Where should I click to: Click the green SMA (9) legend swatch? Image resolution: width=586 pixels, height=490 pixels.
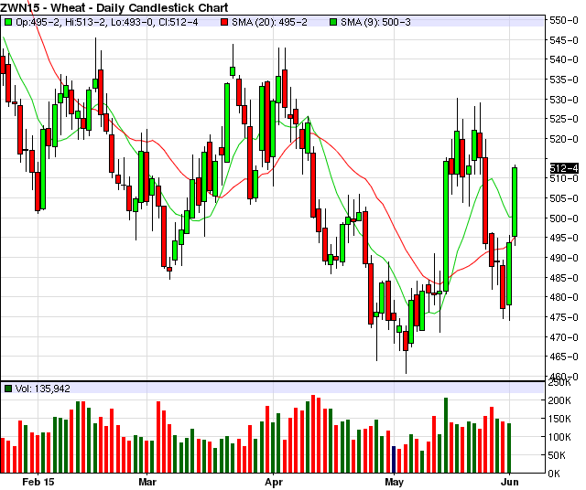(x=333, y=22)
